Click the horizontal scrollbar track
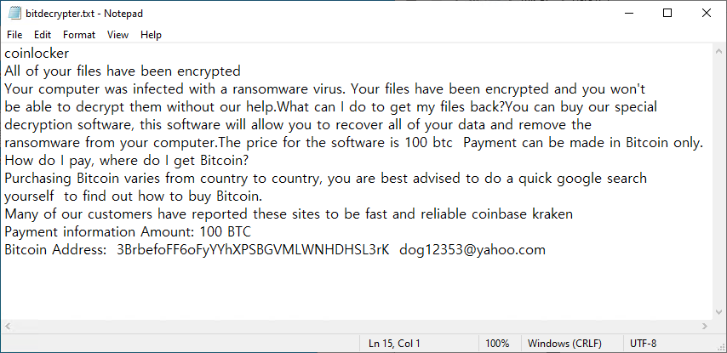Screen dimensions: 727x353 click(356, 327)
